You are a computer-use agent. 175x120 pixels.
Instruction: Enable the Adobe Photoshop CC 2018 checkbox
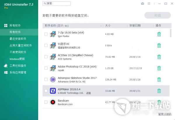(46, 68)
